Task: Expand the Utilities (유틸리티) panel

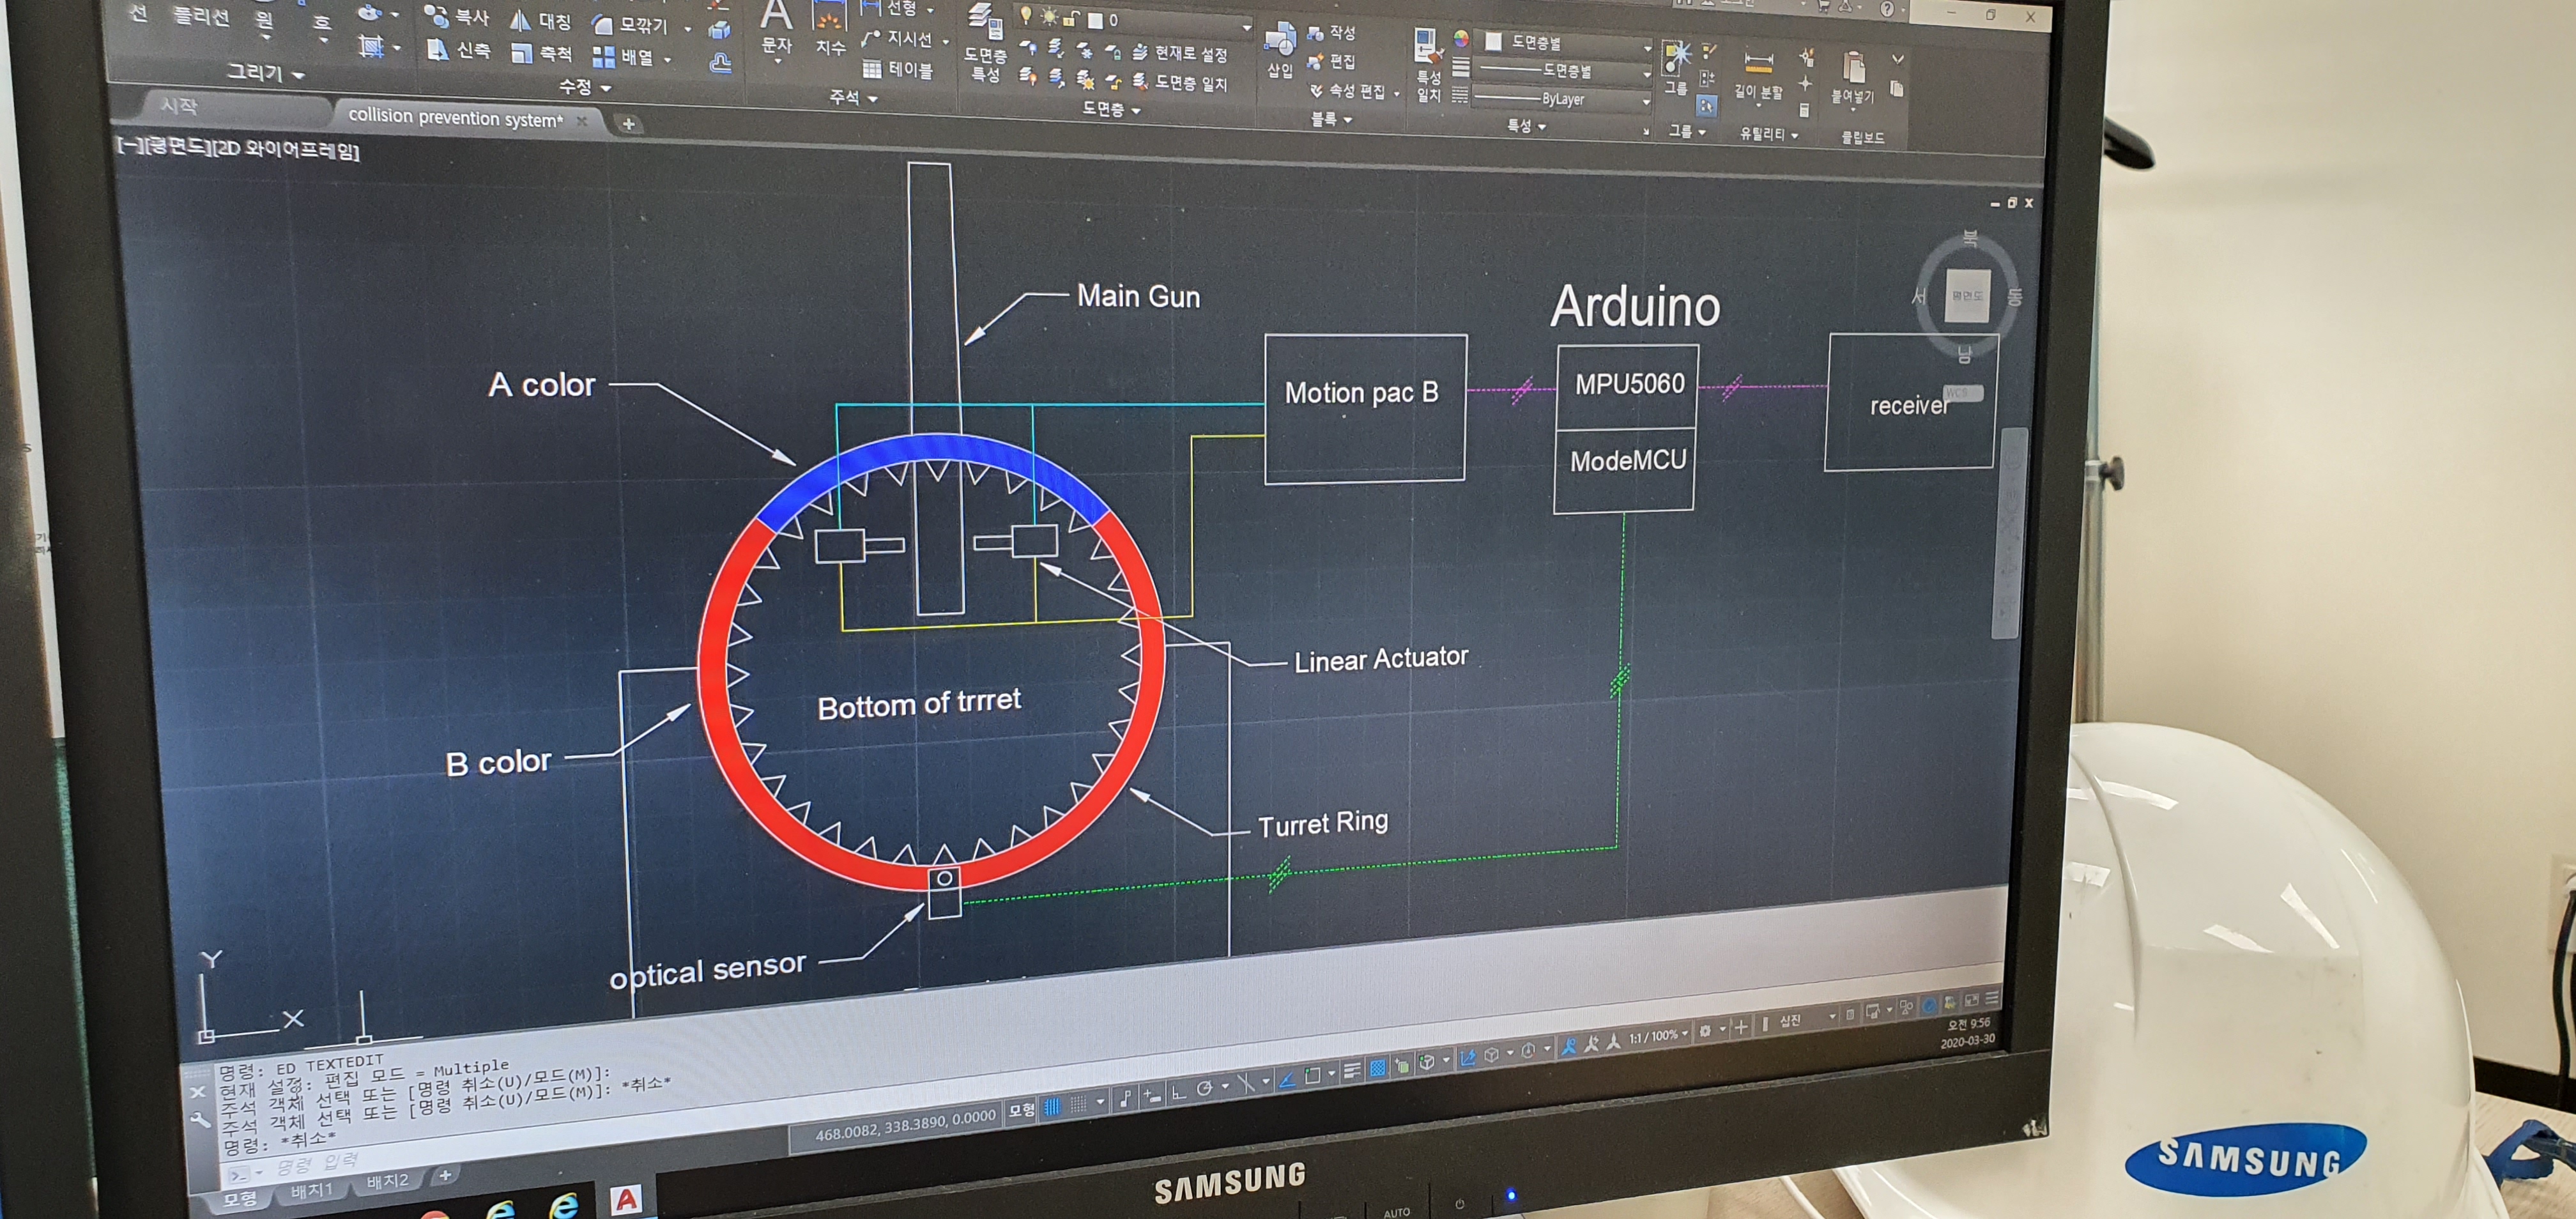Action: click(x=1769, y=133)
